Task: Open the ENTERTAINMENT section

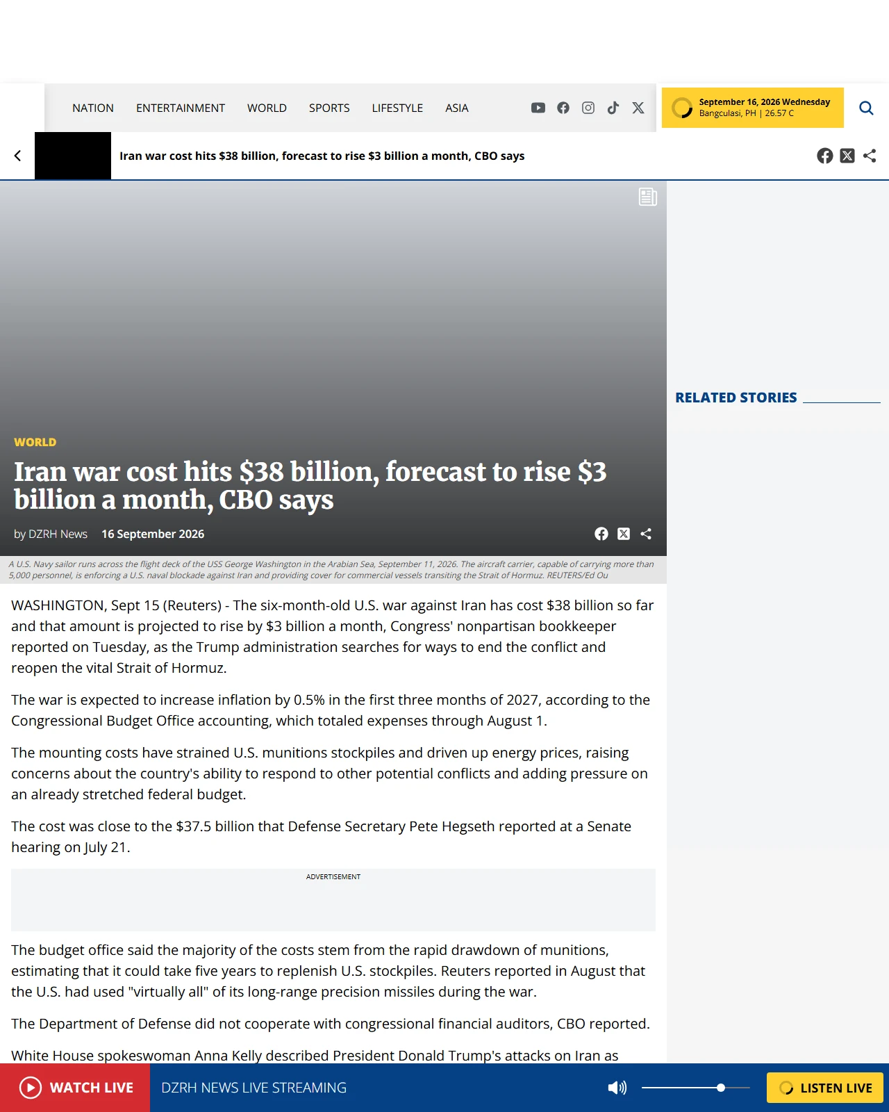Action: pos(181,108)
